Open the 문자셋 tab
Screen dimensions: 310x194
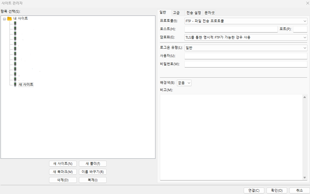tap(210, 12)
